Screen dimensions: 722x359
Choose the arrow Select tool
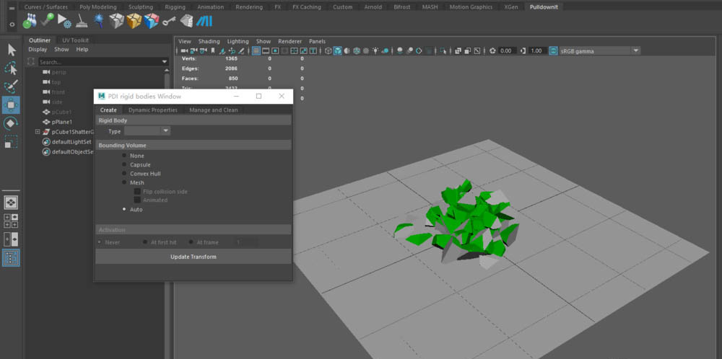coord(11,50)
